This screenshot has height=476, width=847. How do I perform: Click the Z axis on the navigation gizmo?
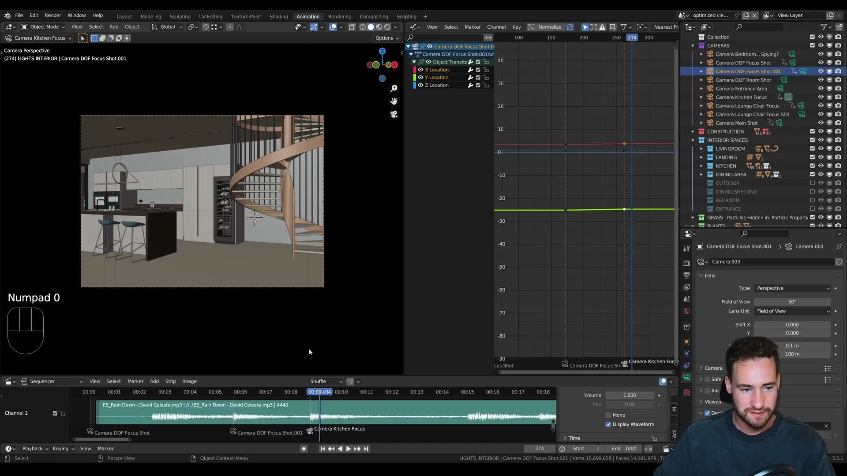pyautogui.click(x=382, y=51)
